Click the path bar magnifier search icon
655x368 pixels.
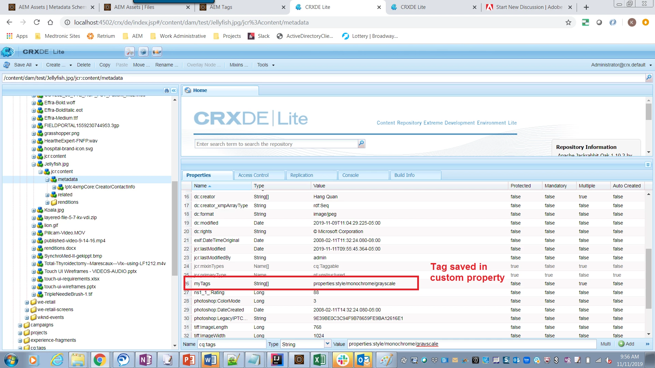click(649, 78)
